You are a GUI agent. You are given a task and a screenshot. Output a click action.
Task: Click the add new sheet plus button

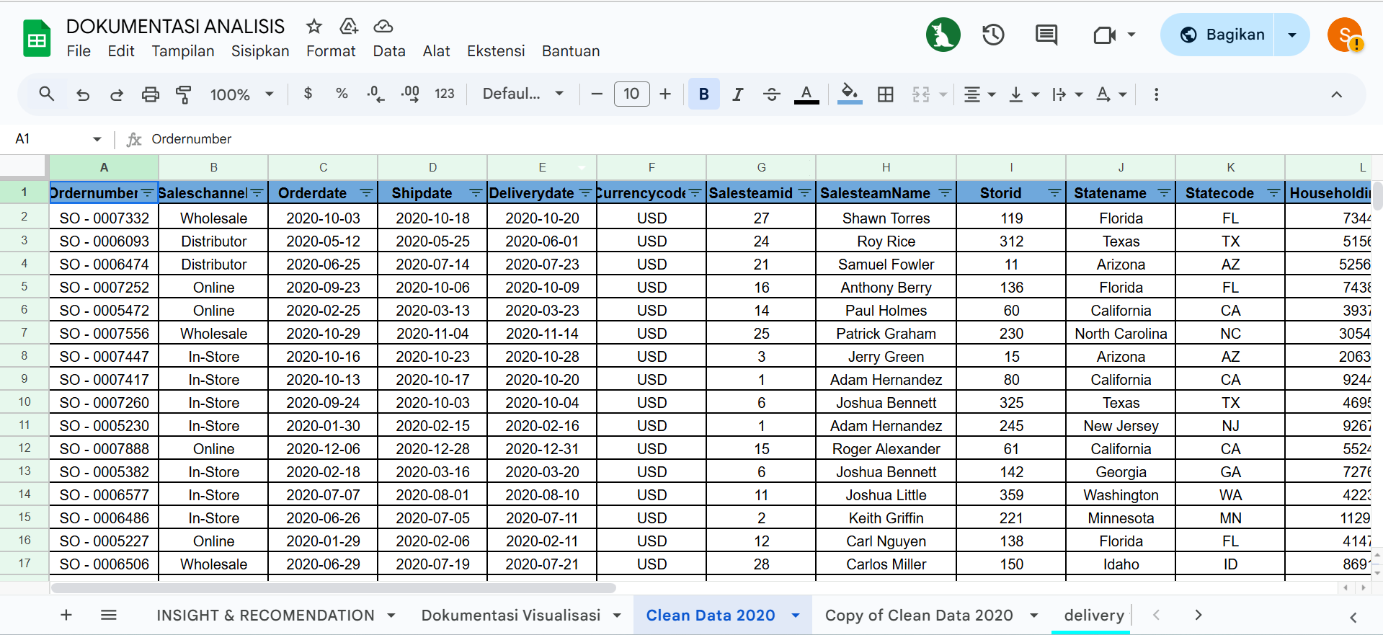click(x=66, y=615)
